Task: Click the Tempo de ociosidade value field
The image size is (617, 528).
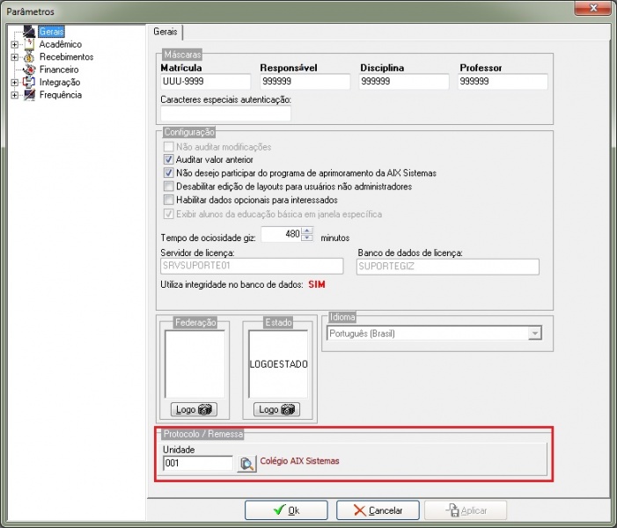Action: point(282,234)
